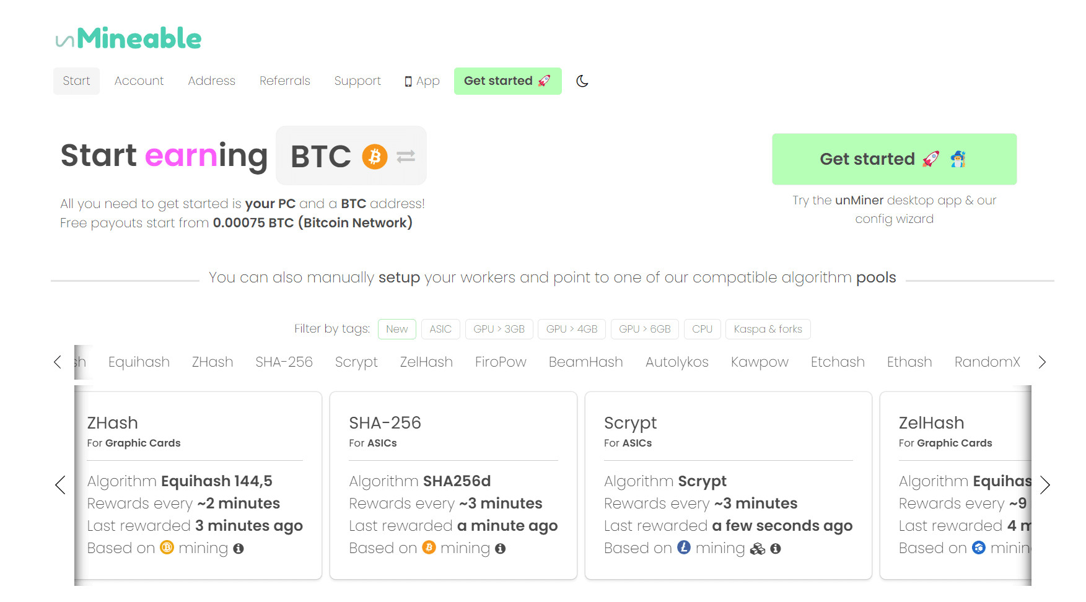The width and height of the screenshot is (1086, 602).
Task: Click the orange Bitcoin coin icon in heading
Action: click(375, 157)
